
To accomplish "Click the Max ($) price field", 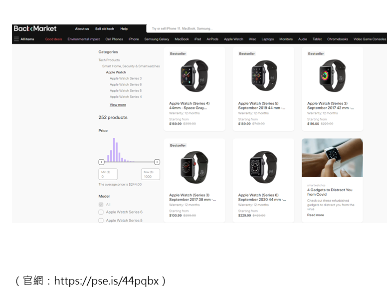I will pyautogui.click(x=151, y=174).
